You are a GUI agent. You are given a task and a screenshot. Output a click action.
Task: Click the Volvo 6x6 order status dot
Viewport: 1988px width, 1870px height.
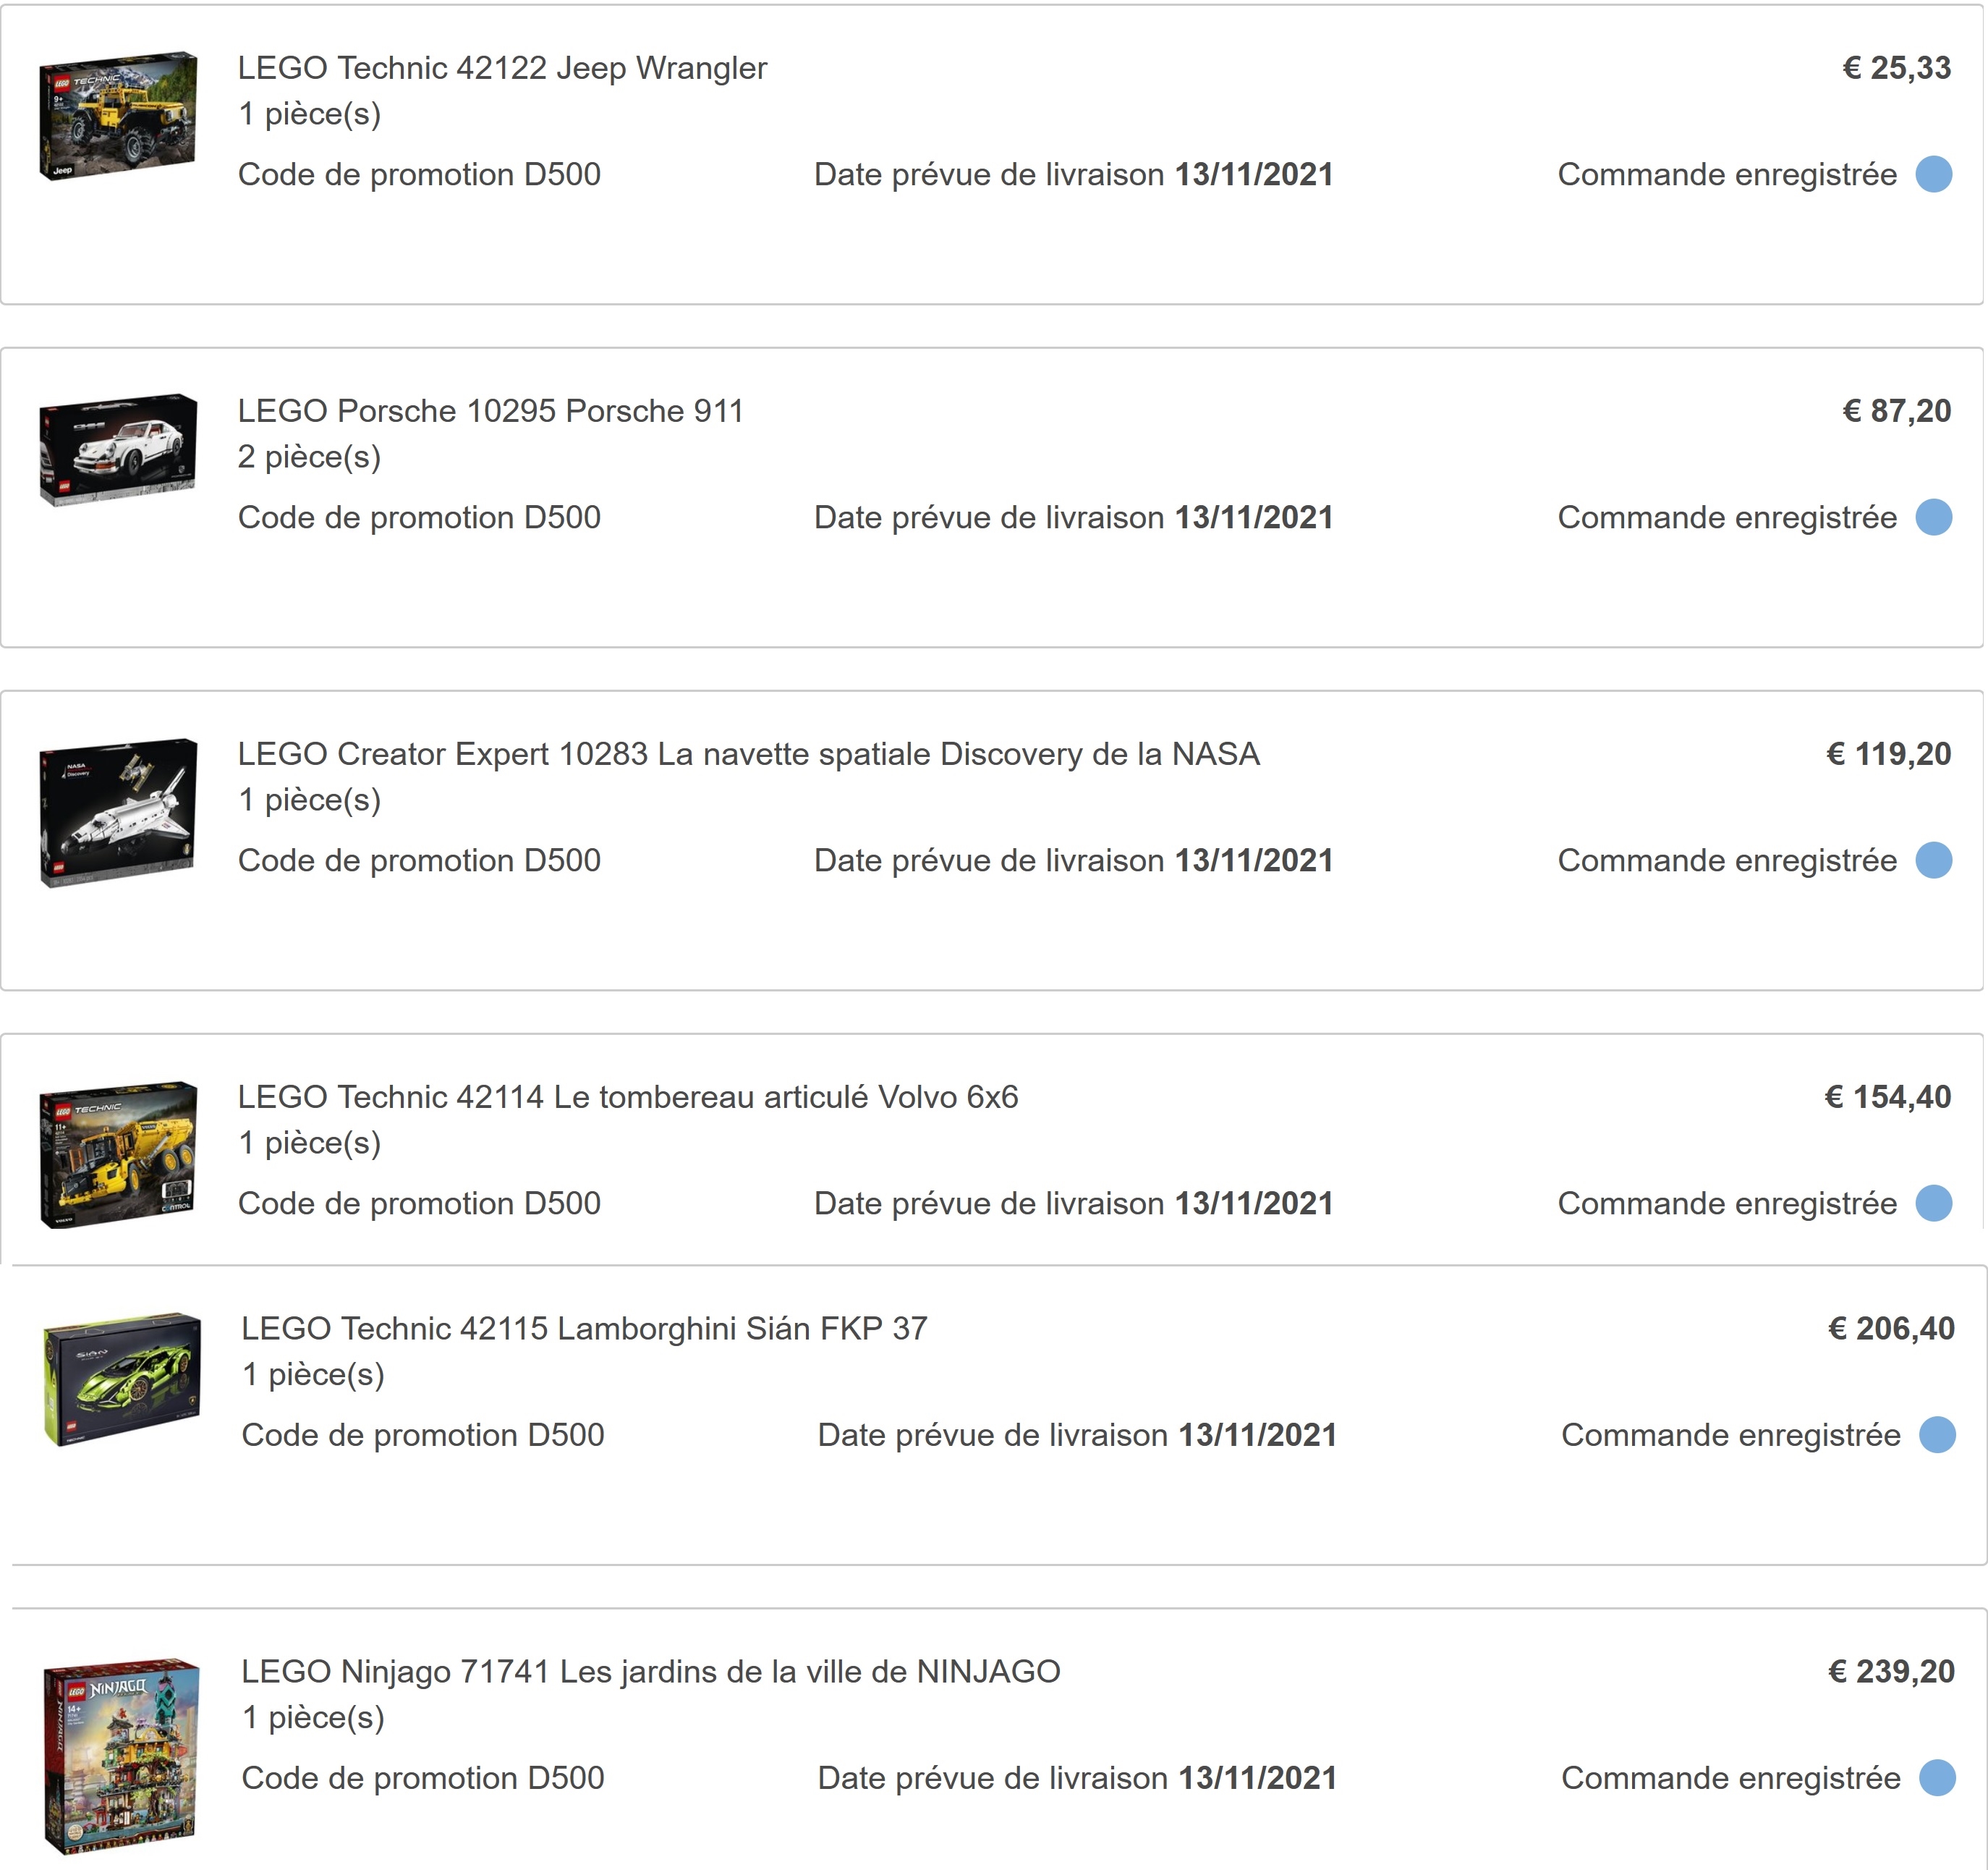pyautogui.click(x=1934, y=1203)
